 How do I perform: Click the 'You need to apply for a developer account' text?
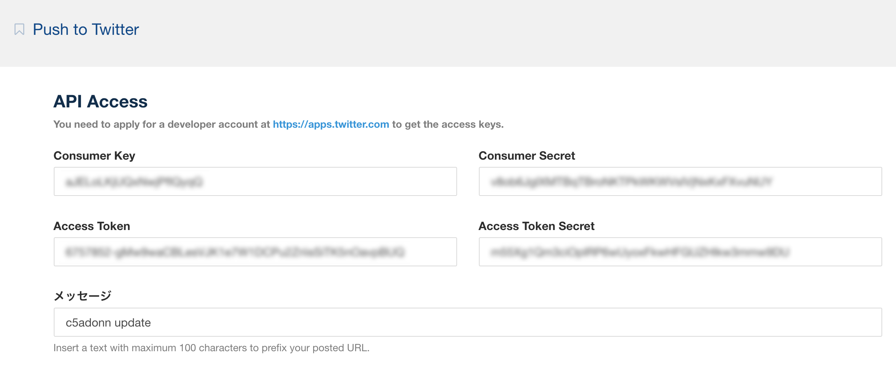[162, 124]
